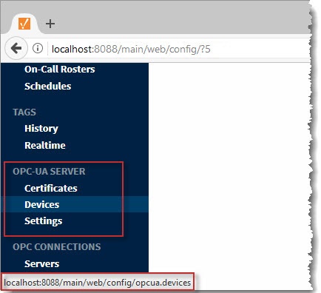Click the opcua.devices status bar URL

[x=98, y=283]
